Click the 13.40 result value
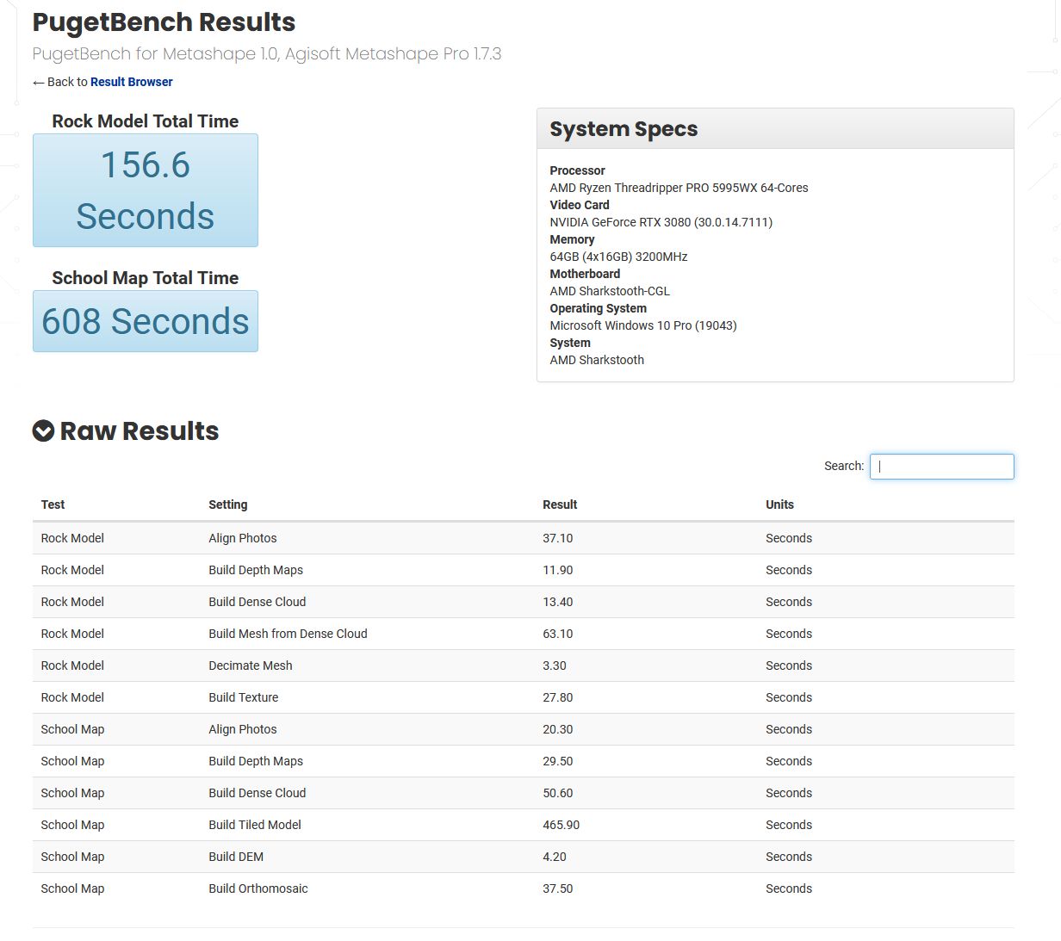This screenshot has width=1061, height=941. tap(558, 602)
